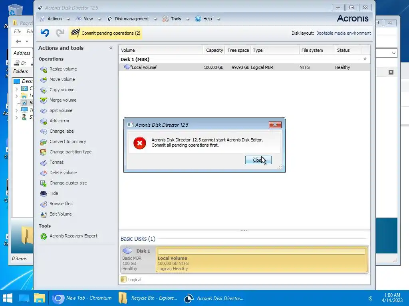The height and width of the screenshot is (306, 409).
Task: Open the View menu dropdown arrow
Action: pyautogui.click(x=99, y=19)
